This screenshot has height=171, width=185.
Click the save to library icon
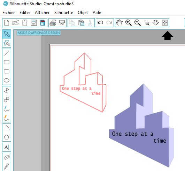tap(43, 23)
